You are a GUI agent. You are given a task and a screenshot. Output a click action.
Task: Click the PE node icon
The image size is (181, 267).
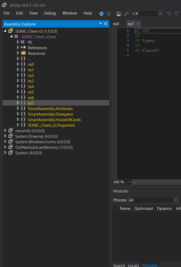point(22,42)
